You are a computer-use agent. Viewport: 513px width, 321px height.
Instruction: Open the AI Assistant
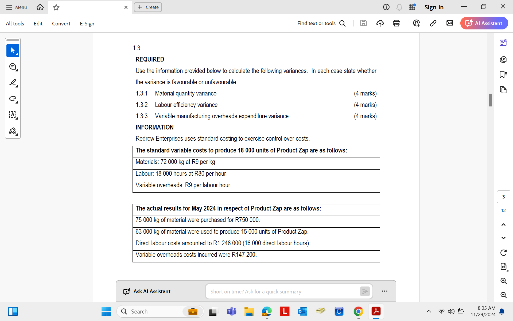(484, 23)
